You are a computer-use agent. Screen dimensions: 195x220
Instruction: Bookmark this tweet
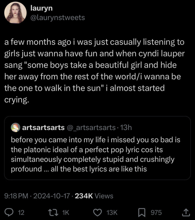pos(142,212)
